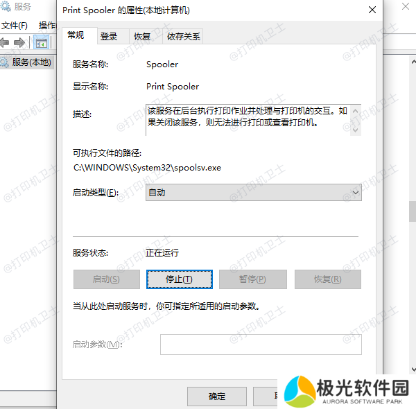416x409 pixels.
Task: Click the service description text box
Action: tap(248, 119)
